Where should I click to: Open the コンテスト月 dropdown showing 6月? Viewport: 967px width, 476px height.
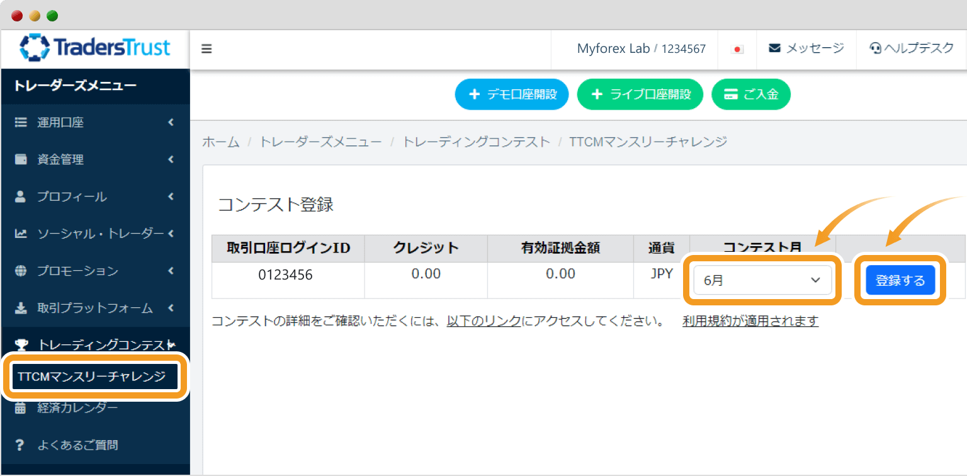(762, 280)
